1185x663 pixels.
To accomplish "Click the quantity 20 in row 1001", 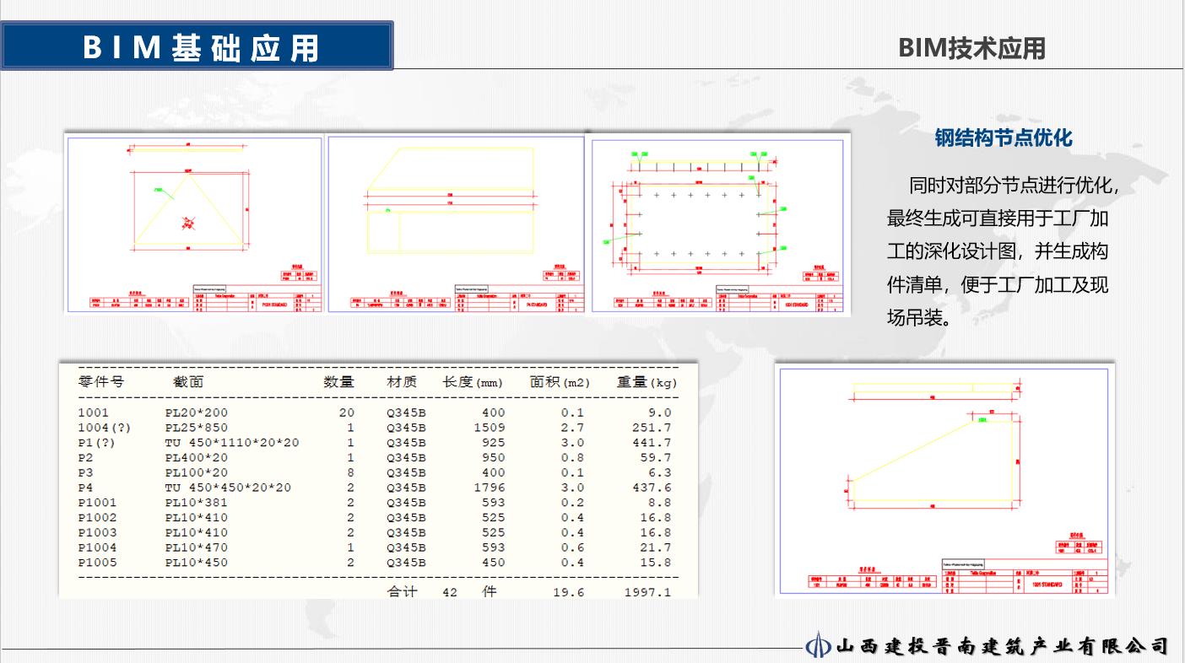I will click(347, 412).
